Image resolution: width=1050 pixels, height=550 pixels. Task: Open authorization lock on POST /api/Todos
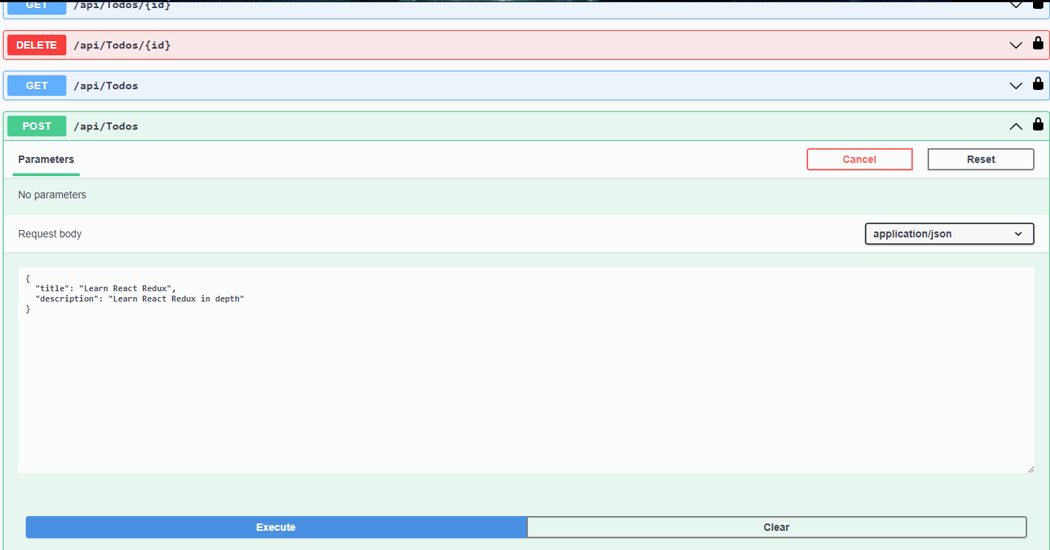point(1037,125)
